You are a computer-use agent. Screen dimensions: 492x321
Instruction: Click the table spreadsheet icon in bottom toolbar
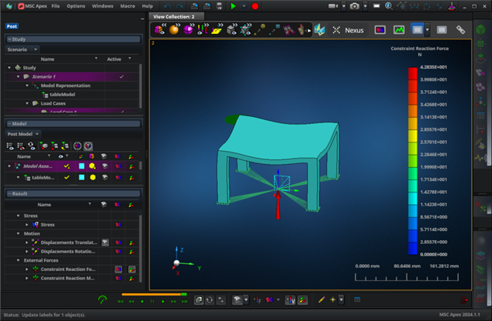point(357,299)
